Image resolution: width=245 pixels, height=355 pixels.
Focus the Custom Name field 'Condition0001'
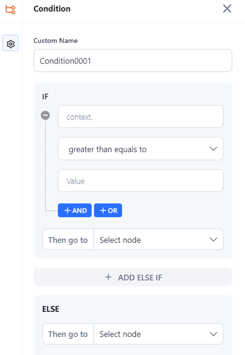tap(133, 61)
